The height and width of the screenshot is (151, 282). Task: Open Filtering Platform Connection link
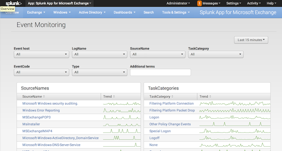click(x=172, y=104)
